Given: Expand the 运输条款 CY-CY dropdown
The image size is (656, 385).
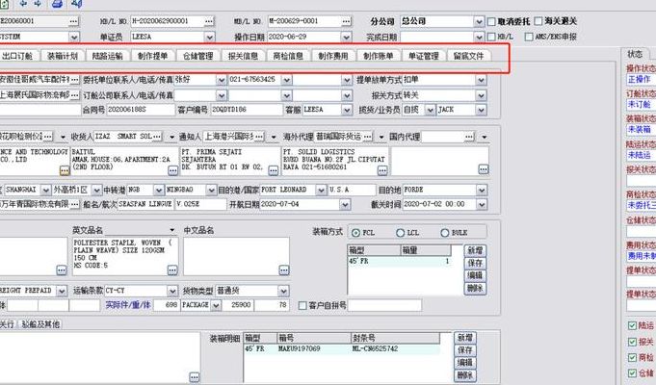Looking at the screenshot, I should point(172,291).
